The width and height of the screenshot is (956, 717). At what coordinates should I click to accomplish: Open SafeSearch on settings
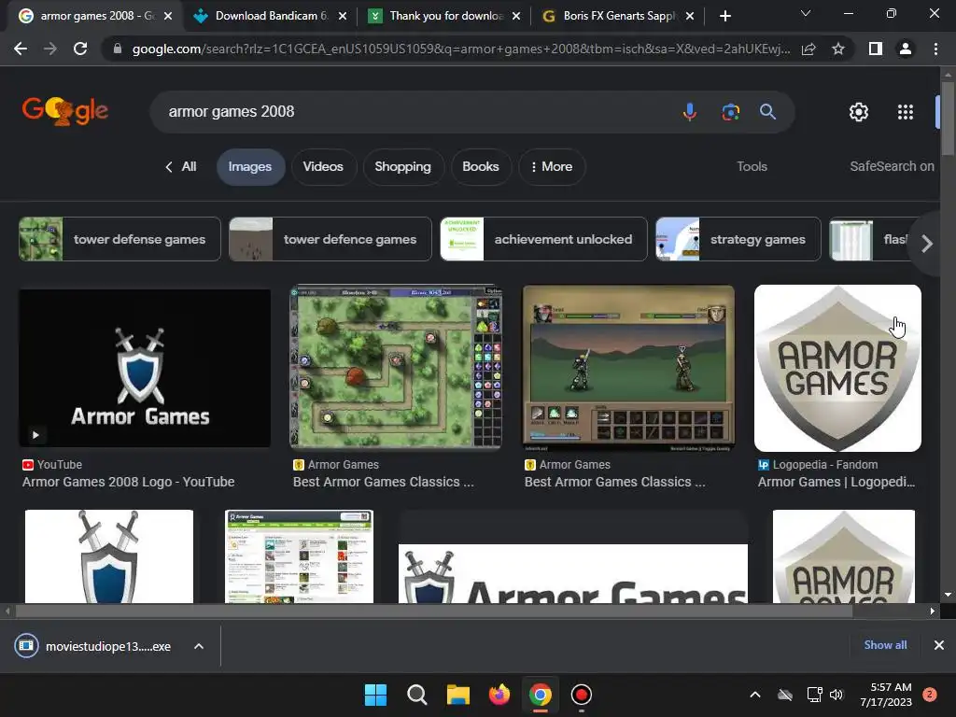coord(892,166)
